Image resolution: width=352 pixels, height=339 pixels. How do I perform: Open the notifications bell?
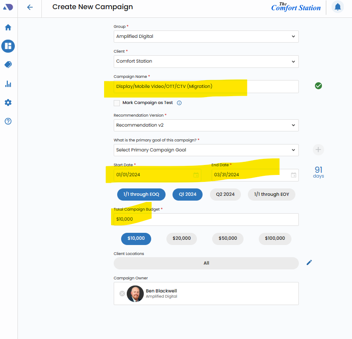(338, 7)
